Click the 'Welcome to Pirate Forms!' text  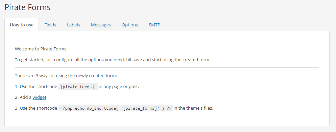41,49
